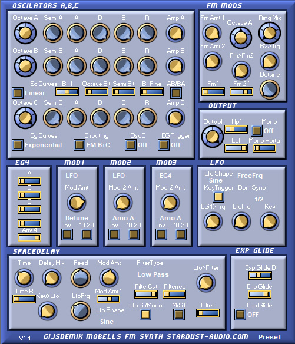Select Mod3 EG4 source label
295x344 pixels.
pyautogui.click(x=165, y=176)
